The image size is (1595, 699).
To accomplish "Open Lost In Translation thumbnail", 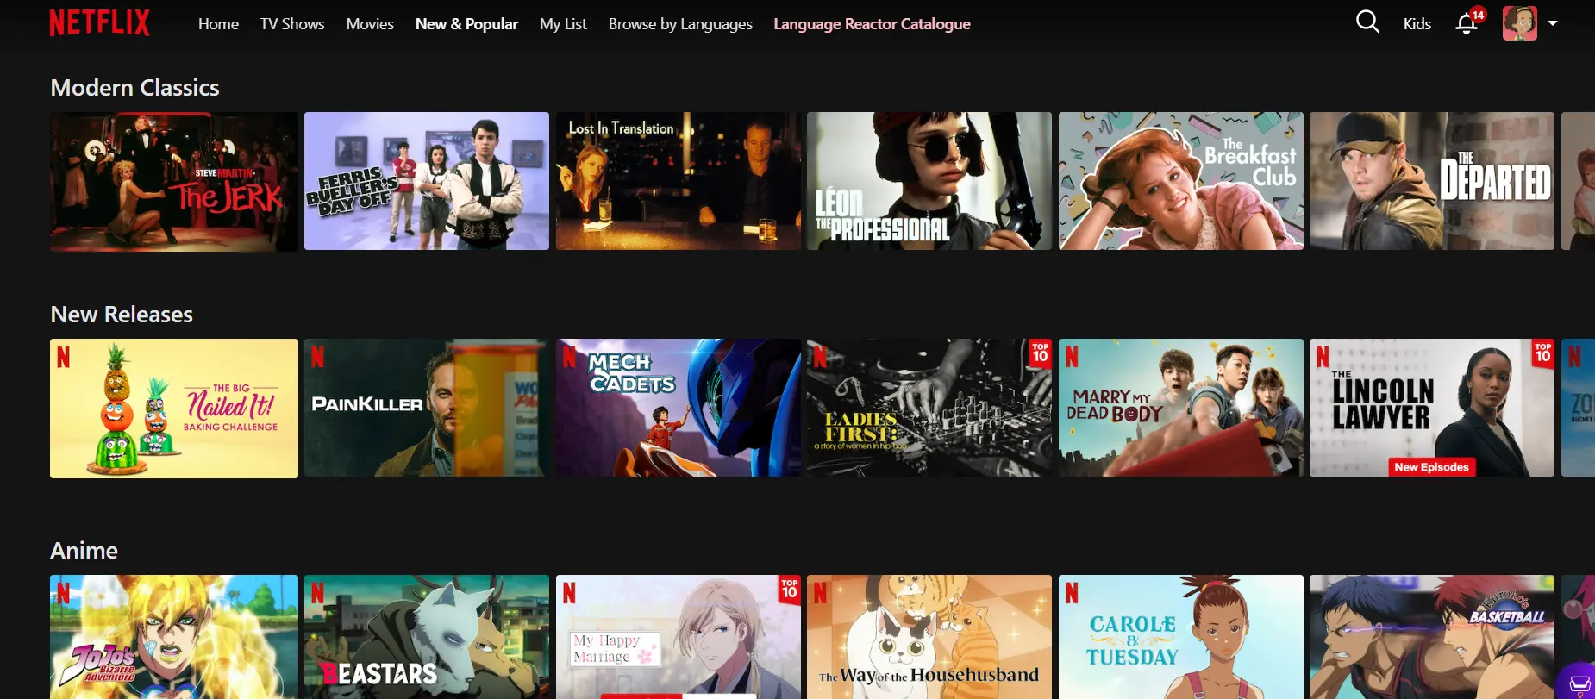I will click(679, 181).
